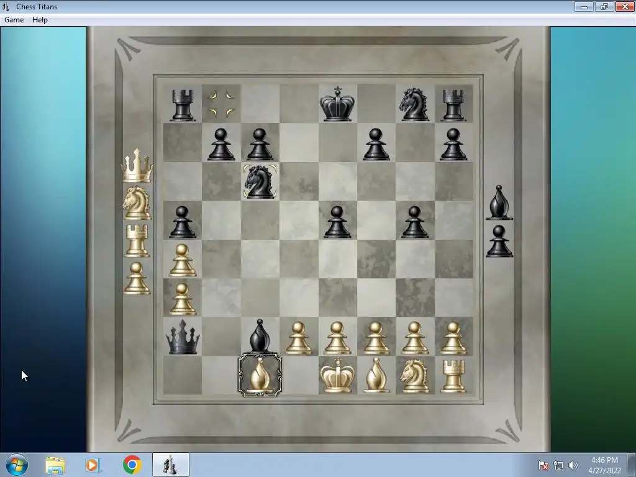Screen dimensions: 636x477
Task: Select the white pawn on h2
Action: point(453,338)
